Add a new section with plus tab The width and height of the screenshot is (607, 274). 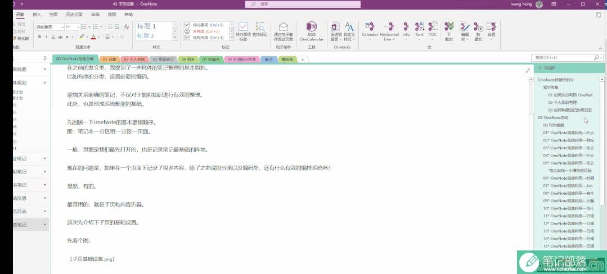click(303, 60)
